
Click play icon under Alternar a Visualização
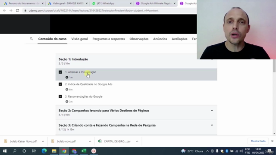tap(67, 77)
